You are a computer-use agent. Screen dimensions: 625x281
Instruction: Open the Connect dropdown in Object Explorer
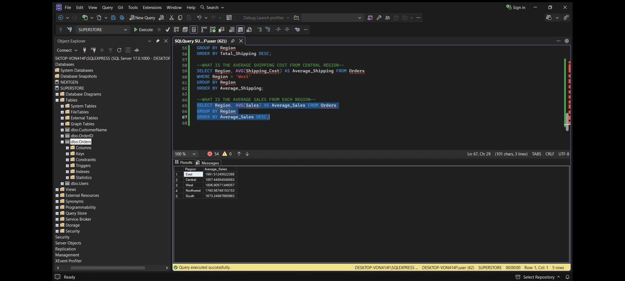[67, 50]
